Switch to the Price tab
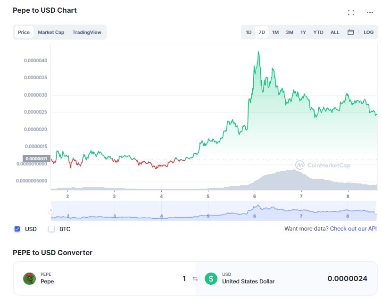The image size is (382, 298). coord(24,32)
